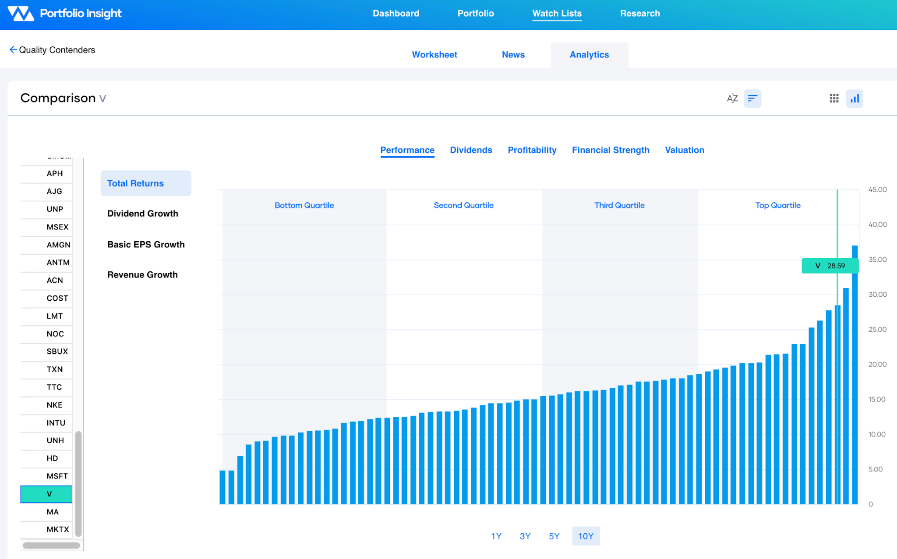
Task: Switch to the bar chart view icon
Action: point(855,98)
